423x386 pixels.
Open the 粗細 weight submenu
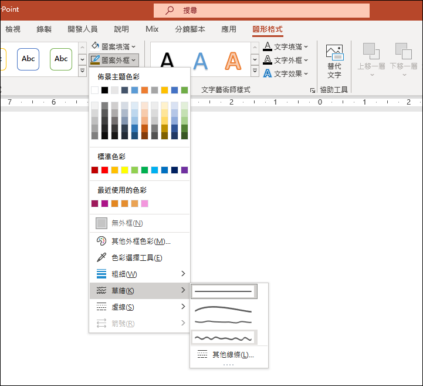click(140, 274)
